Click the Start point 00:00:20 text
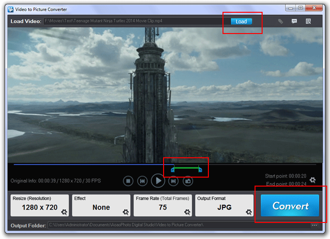 pos(285,176)
